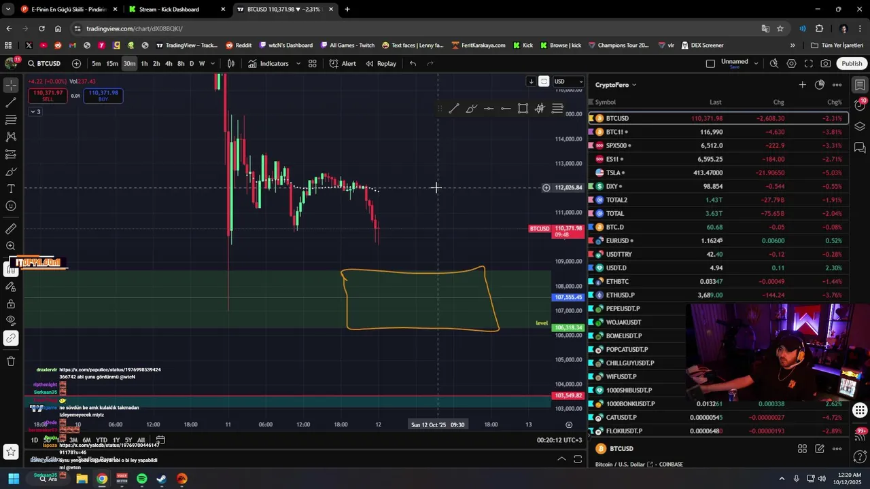The width and height of the screenshot is (870, 489).
Task: Toggle lock all drawings padlock
Action: point(11,303)
